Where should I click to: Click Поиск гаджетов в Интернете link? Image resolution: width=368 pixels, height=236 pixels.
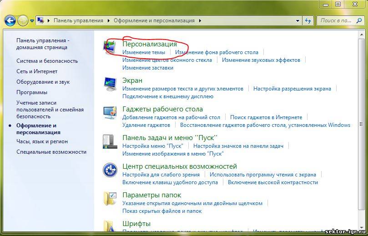coord(266,117)
